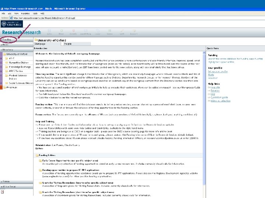Open the Favorites menu
Viewport: 265px width, 198px height.
click(x=25, y=14)
